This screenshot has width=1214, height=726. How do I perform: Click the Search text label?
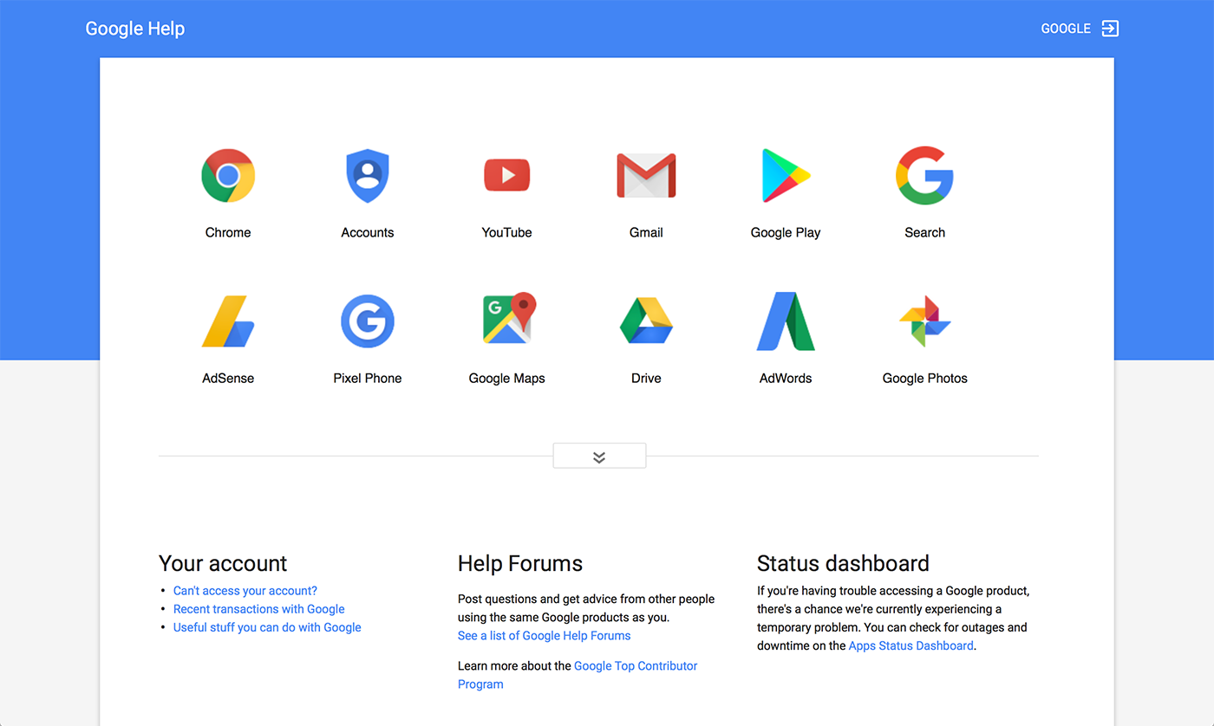(924, 232)
